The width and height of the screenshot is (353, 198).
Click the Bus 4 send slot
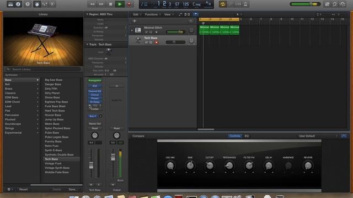point(93,116)
